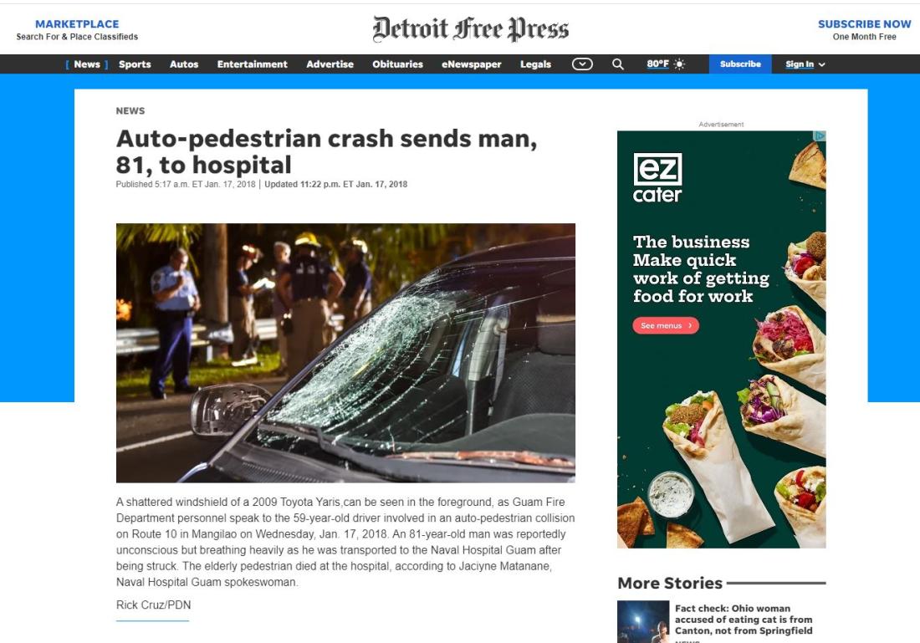
Task: Go to the Entertainment section
Action: [x=253, y=64]
